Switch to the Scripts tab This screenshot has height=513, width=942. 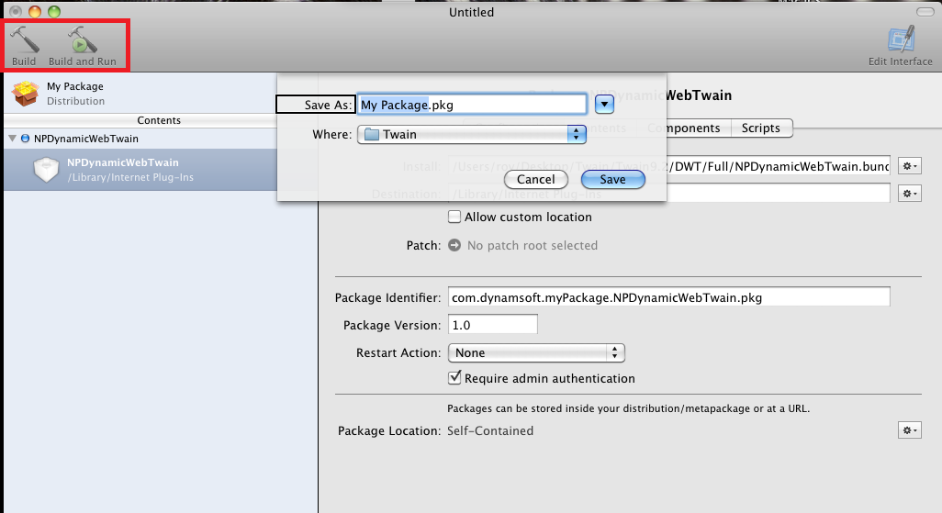tap(761, 128)
